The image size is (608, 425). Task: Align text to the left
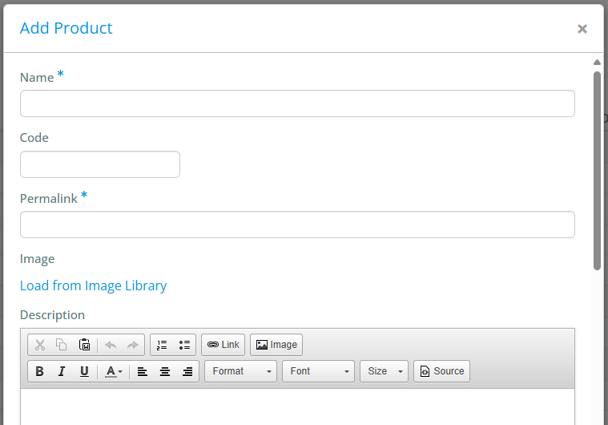point(143,371)
